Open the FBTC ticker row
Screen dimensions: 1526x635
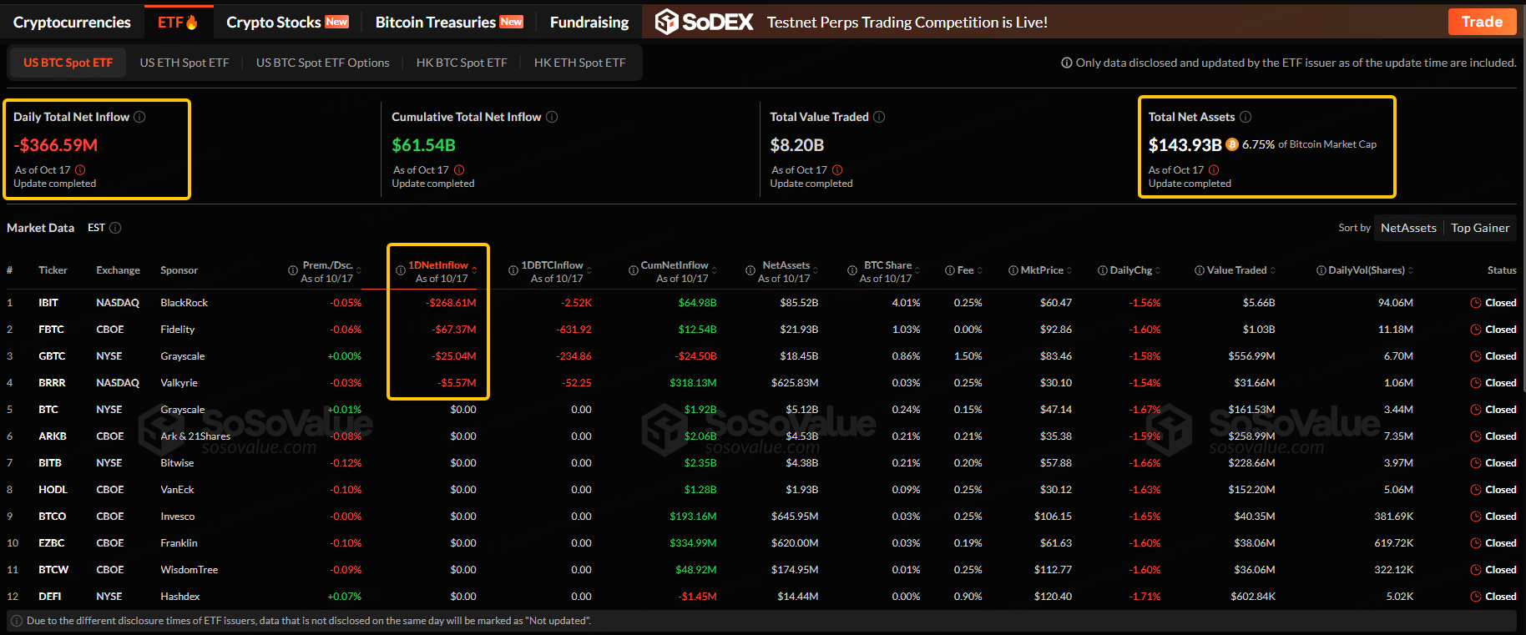[51, 330]
